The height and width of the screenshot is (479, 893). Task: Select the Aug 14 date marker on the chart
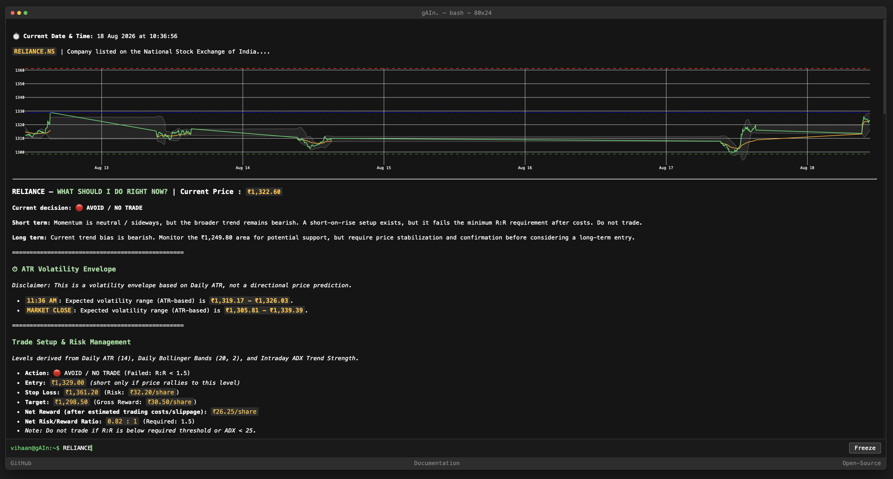243,168
